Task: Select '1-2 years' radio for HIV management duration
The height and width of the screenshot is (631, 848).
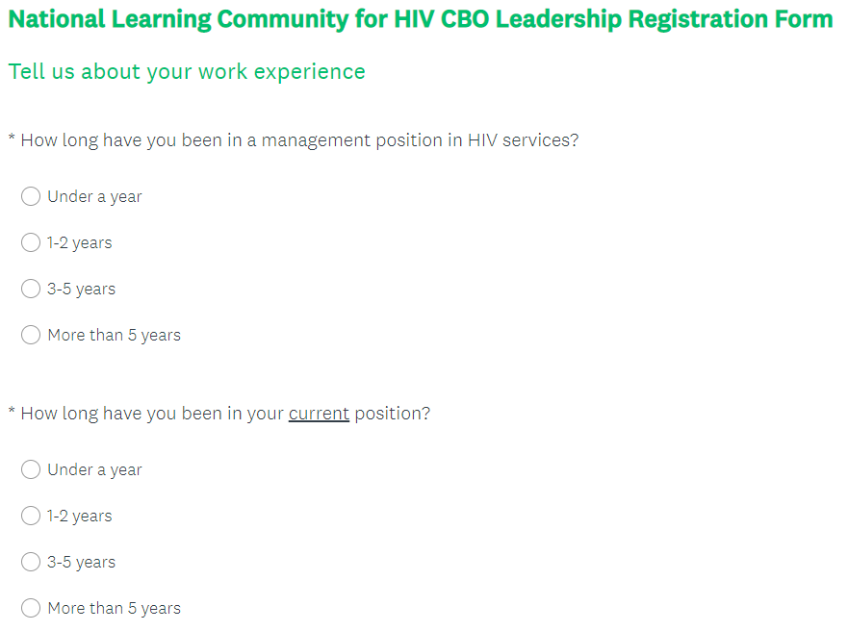Action: pos(31,242)
